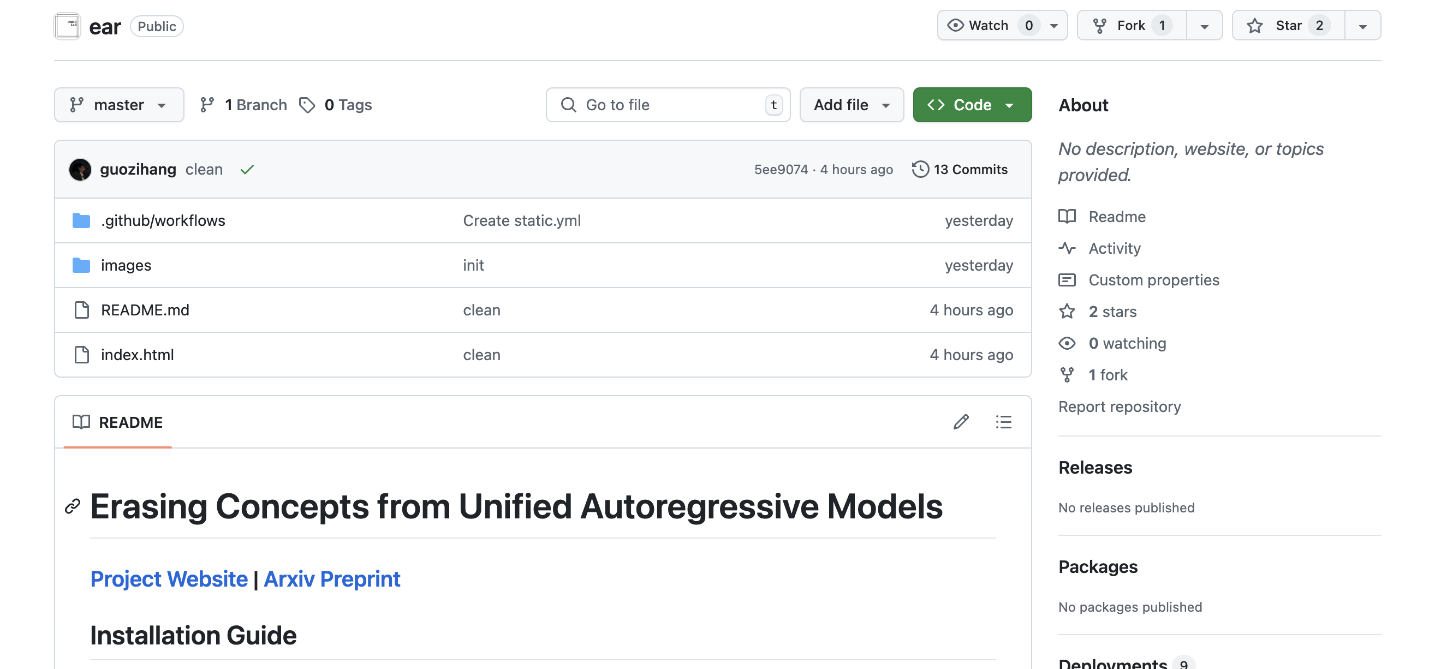Click the book icon beside Readme
The height and width of the screenshot is (669, 1429).
[1067, 216]
